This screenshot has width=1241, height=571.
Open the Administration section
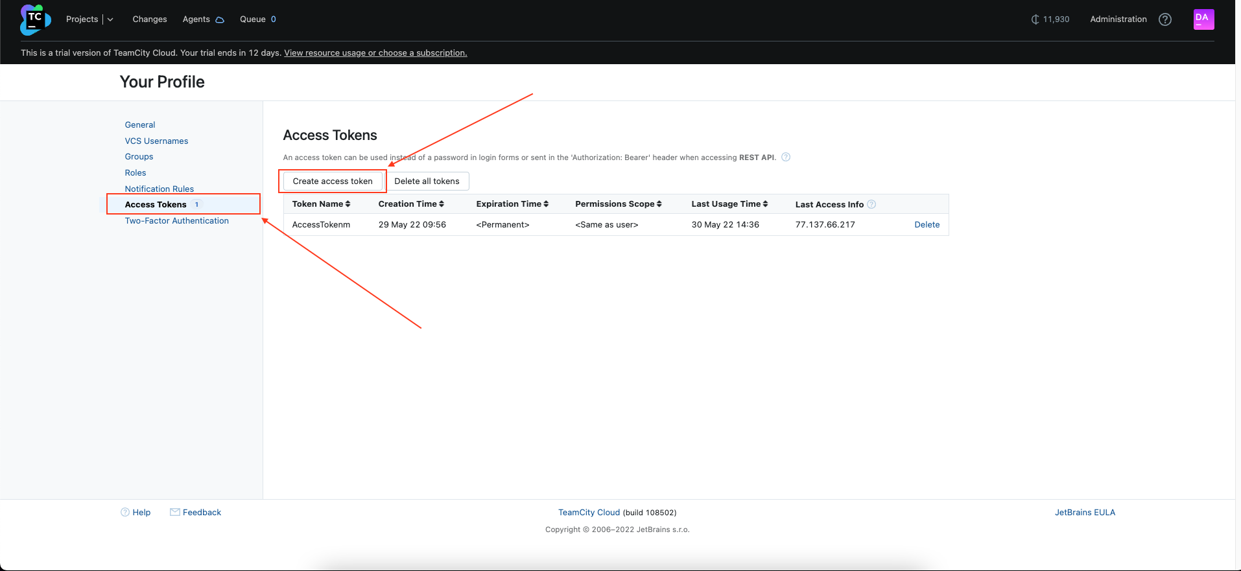[x=1118, y=19]
